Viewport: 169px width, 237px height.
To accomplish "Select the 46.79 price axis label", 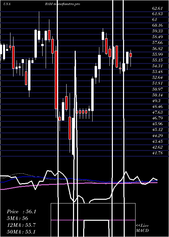I will pyautogui.click(x=157, y=118).
